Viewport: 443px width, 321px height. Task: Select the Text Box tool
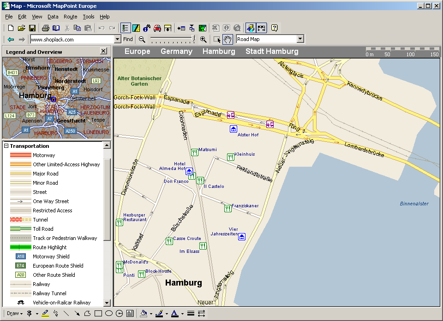pyautogui.click(x=130, y=313)
